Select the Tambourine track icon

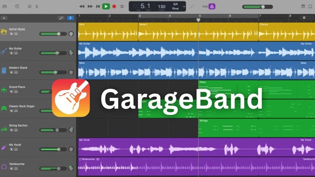coord(4,167)
